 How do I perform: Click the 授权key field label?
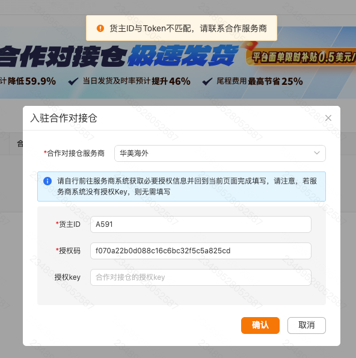(67, 277)
